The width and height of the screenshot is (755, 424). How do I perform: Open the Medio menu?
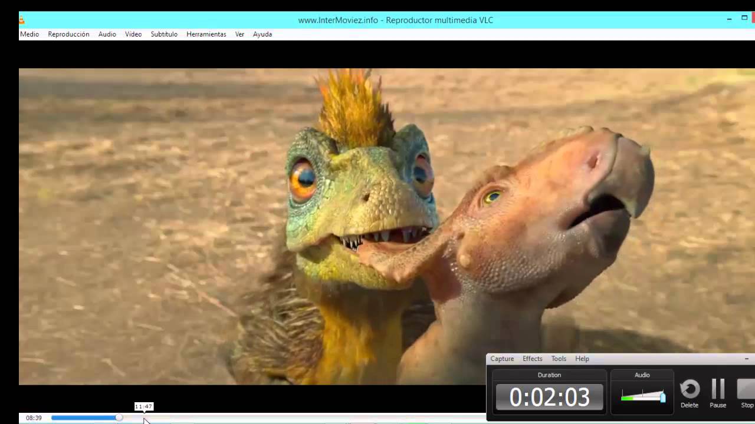(x=29, y=34)
